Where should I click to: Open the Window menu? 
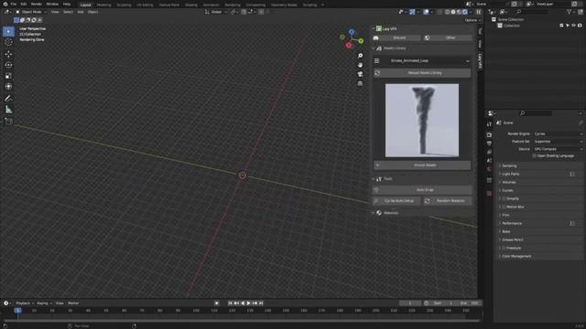coord(52,4)
